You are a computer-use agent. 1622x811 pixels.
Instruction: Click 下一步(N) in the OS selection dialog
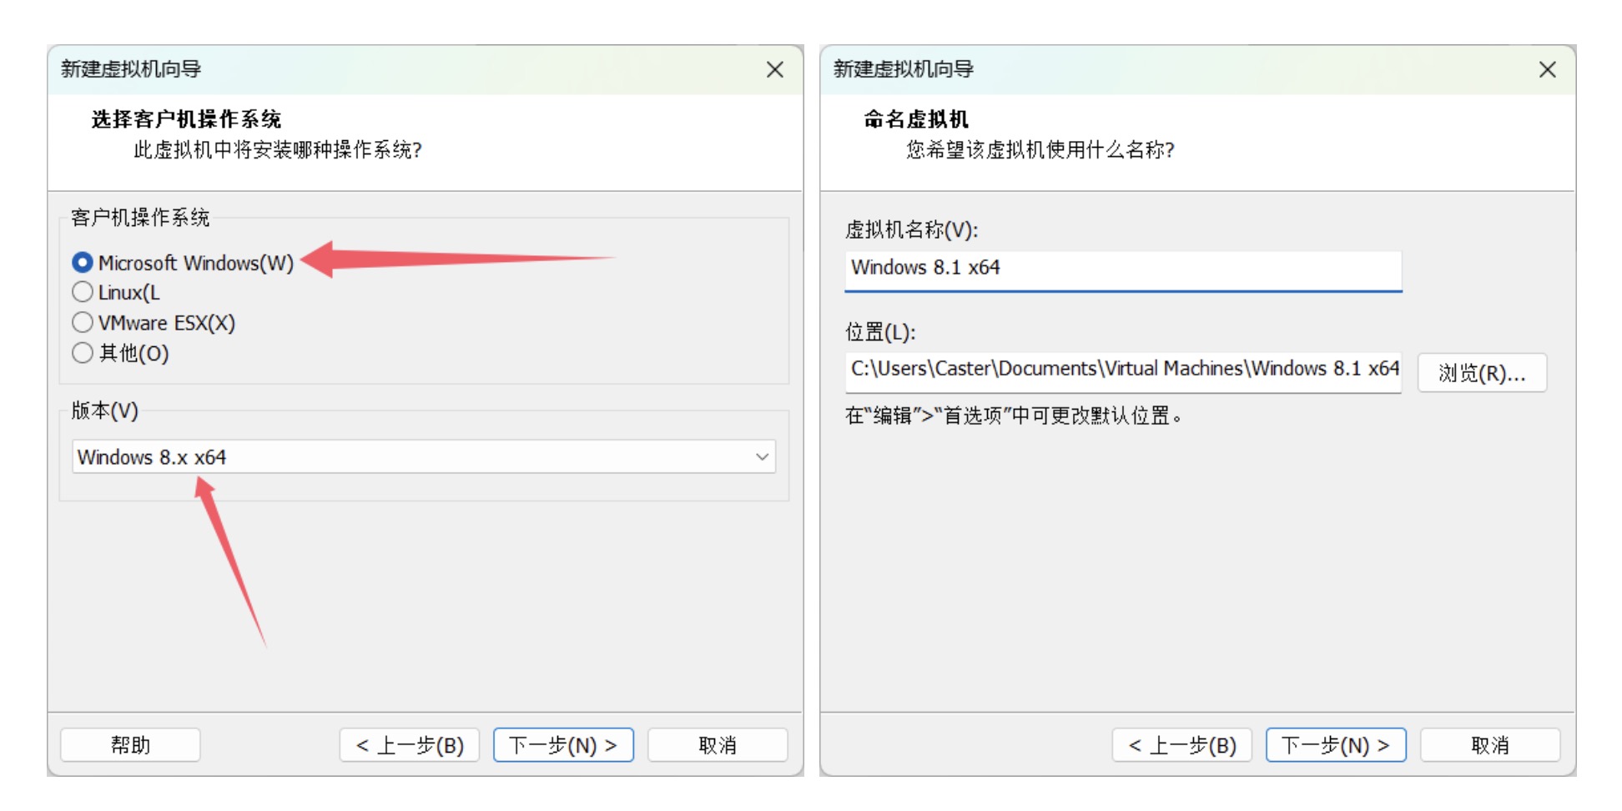tap(563, 745)
